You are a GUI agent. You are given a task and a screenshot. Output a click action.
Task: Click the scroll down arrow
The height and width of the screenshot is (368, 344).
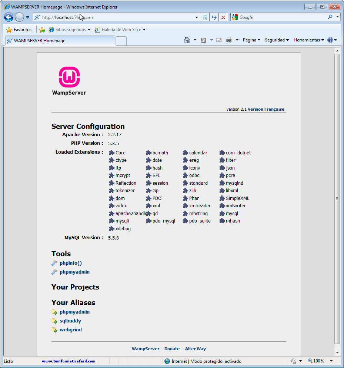pos(337,352)
